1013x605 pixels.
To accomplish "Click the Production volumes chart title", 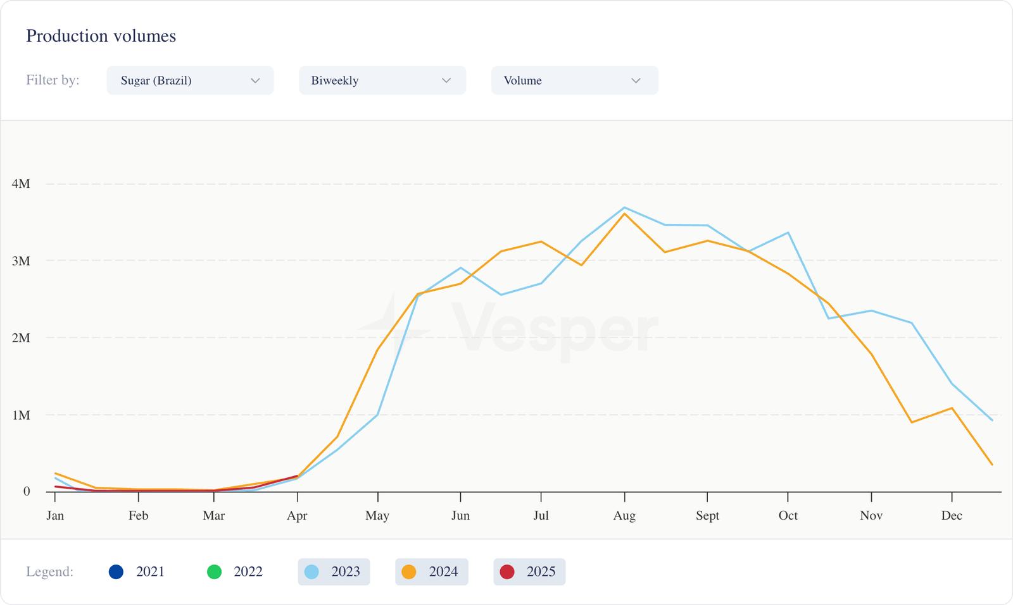I will [x=101, y=36].
